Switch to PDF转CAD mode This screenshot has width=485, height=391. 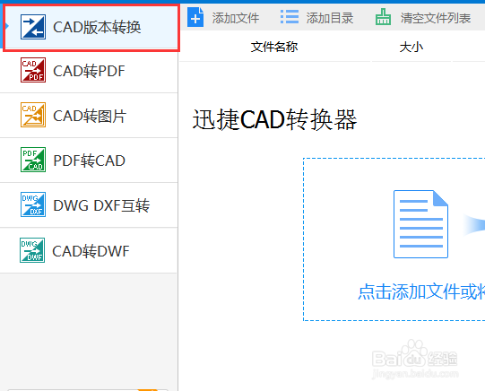(89, 161)
